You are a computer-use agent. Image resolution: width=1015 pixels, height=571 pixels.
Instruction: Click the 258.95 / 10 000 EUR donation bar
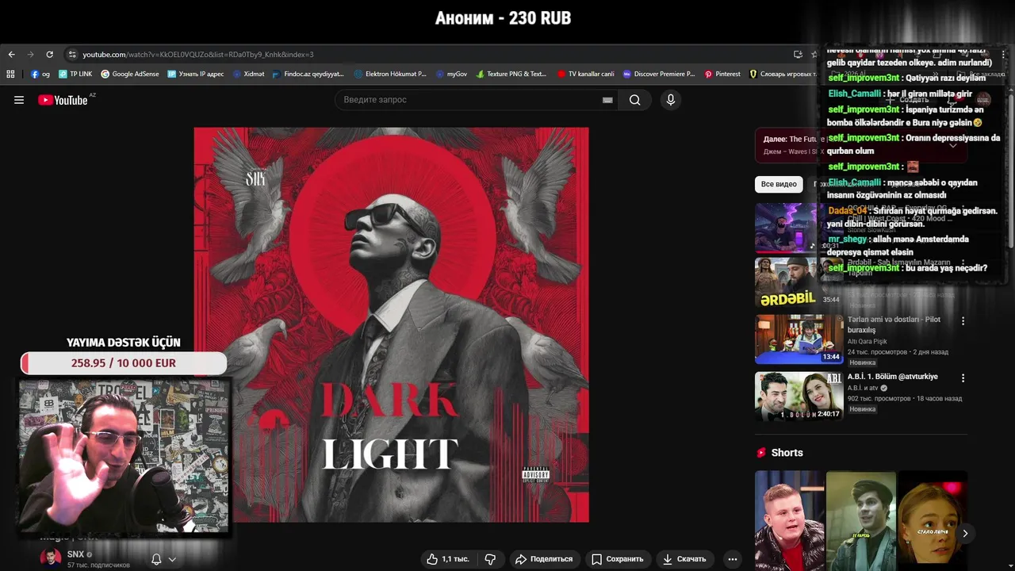click(124, 363)
